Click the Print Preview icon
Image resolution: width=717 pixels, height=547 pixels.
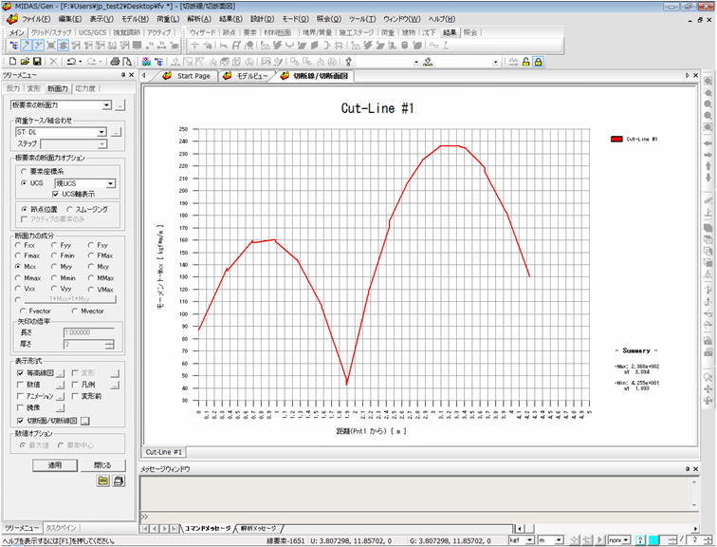tap(127, 62)
